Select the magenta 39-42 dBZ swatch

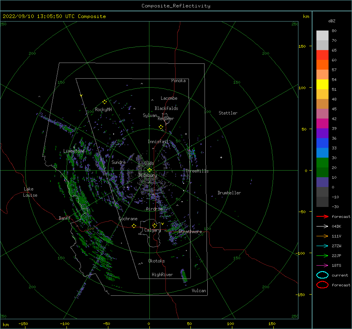pos(322,123)
